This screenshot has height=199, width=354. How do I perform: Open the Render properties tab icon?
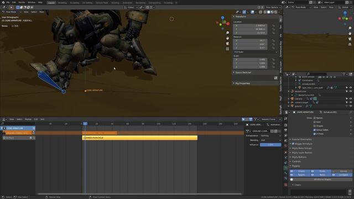[x=285, y=125]
